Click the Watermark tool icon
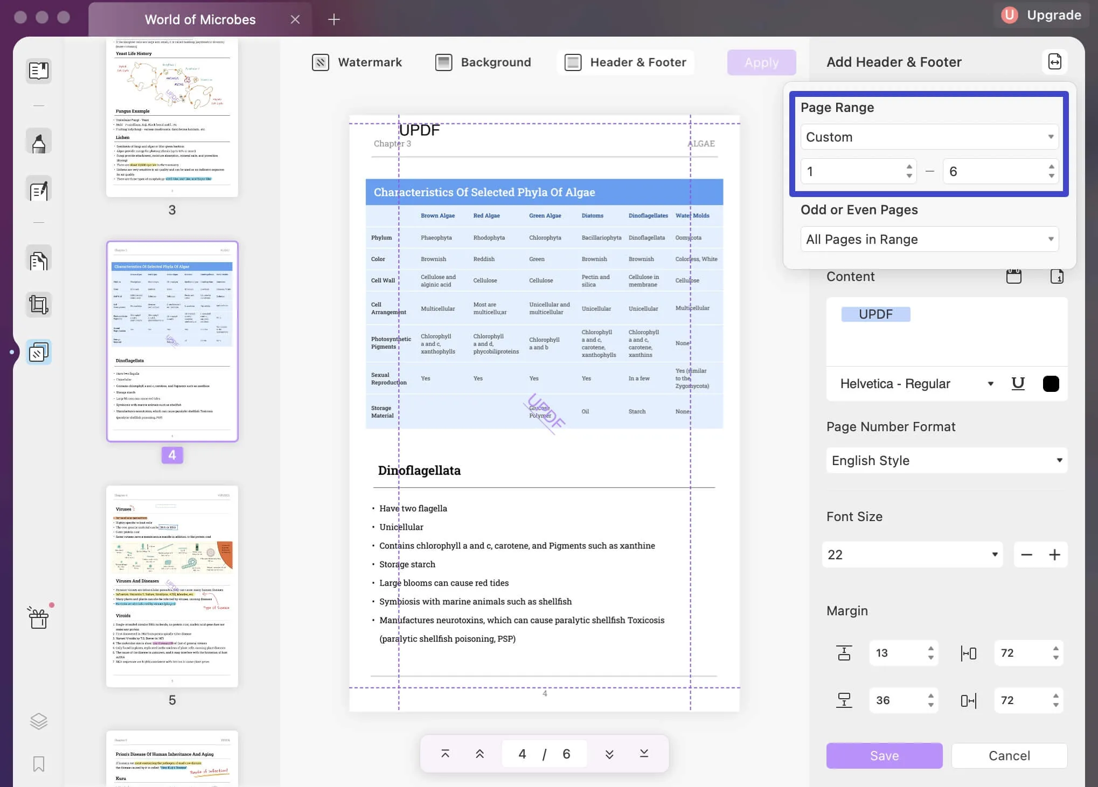Screen dimensions: 1098x787 coord(319,60)
